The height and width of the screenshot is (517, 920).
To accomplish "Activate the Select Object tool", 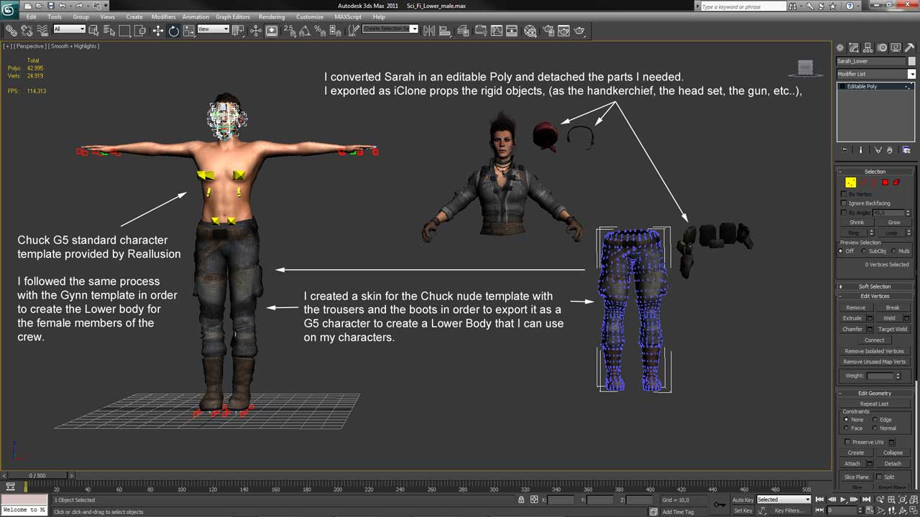I will coord(94,30).
